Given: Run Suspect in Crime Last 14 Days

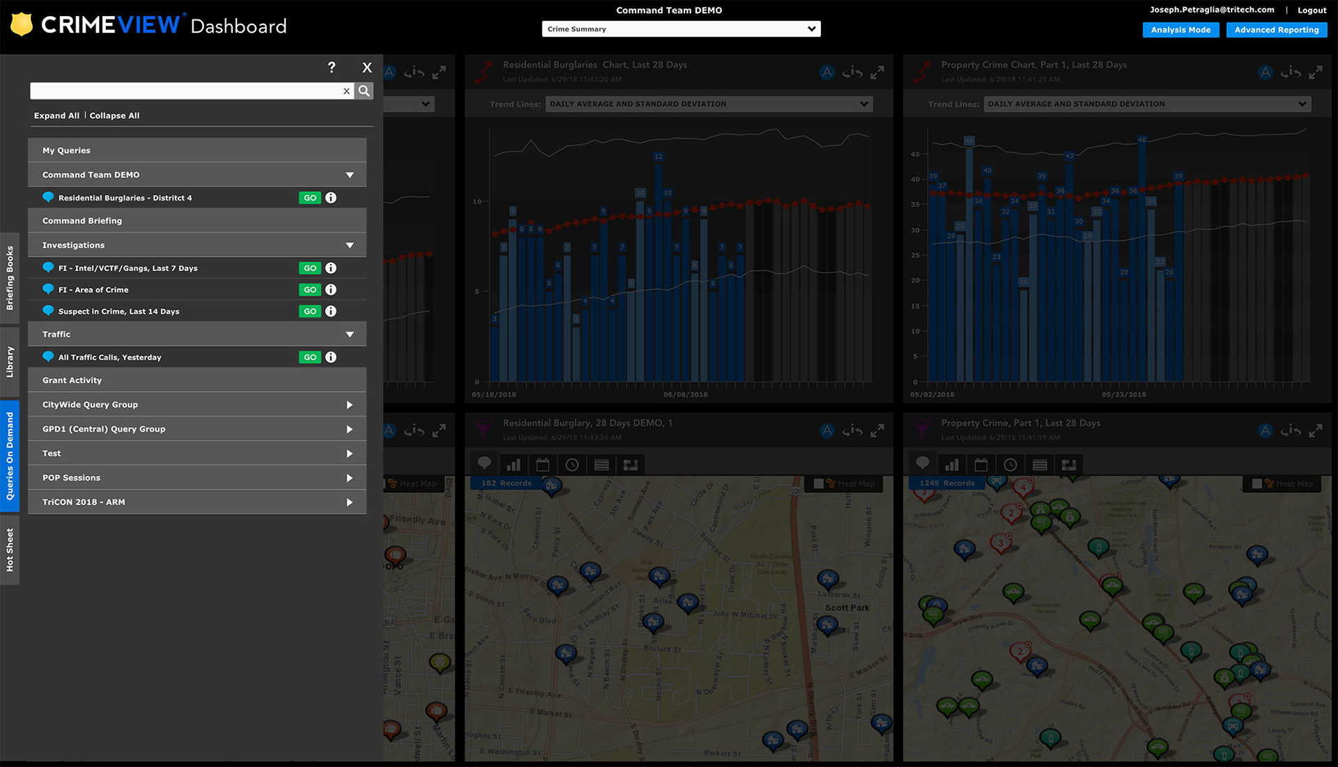Looking at the screenshot, I should [x=310, y=311].
